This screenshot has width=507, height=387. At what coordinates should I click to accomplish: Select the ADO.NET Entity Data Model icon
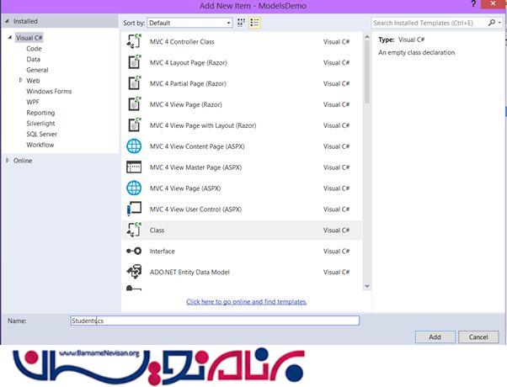134,272
